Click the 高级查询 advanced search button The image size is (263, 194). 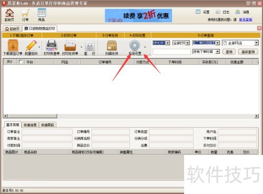tap(248, 52)
